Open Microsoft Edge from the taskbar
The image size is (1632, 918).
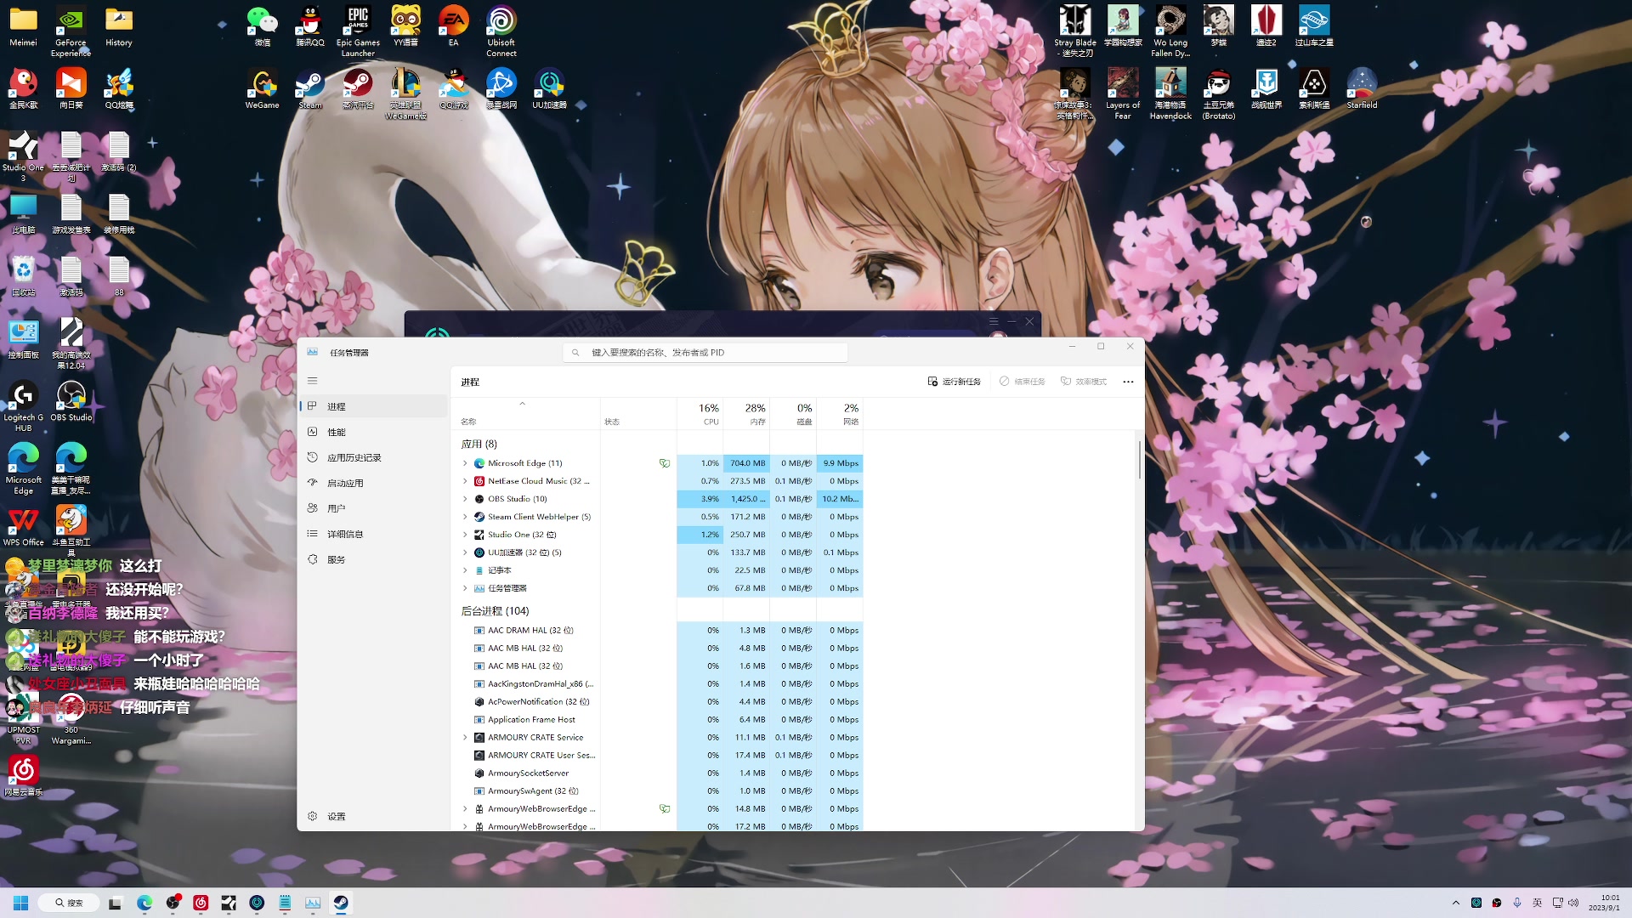pyautogui.click(x=144, y=903)
